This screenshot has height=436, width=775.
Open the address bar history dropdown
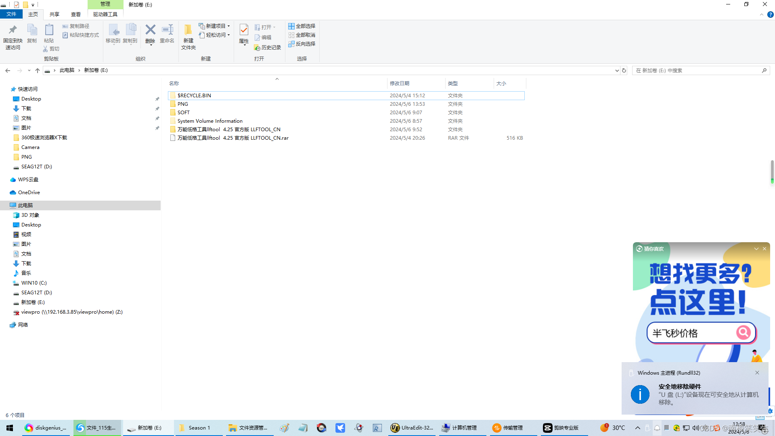tap(617, 71)
